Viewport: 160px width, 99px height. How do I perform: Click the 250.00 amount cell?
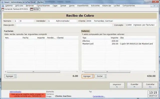click(115, 44)
